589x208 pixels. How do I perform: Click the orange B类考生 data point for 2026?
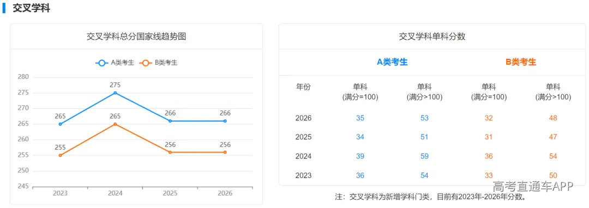pyautogui.click(x=225, y=152)
